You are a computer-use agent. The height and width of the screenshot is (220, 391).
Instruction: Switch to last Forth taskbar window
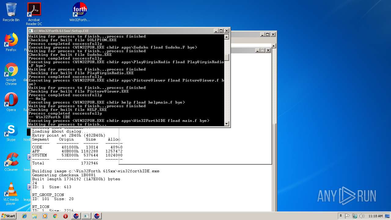point(97,216)
